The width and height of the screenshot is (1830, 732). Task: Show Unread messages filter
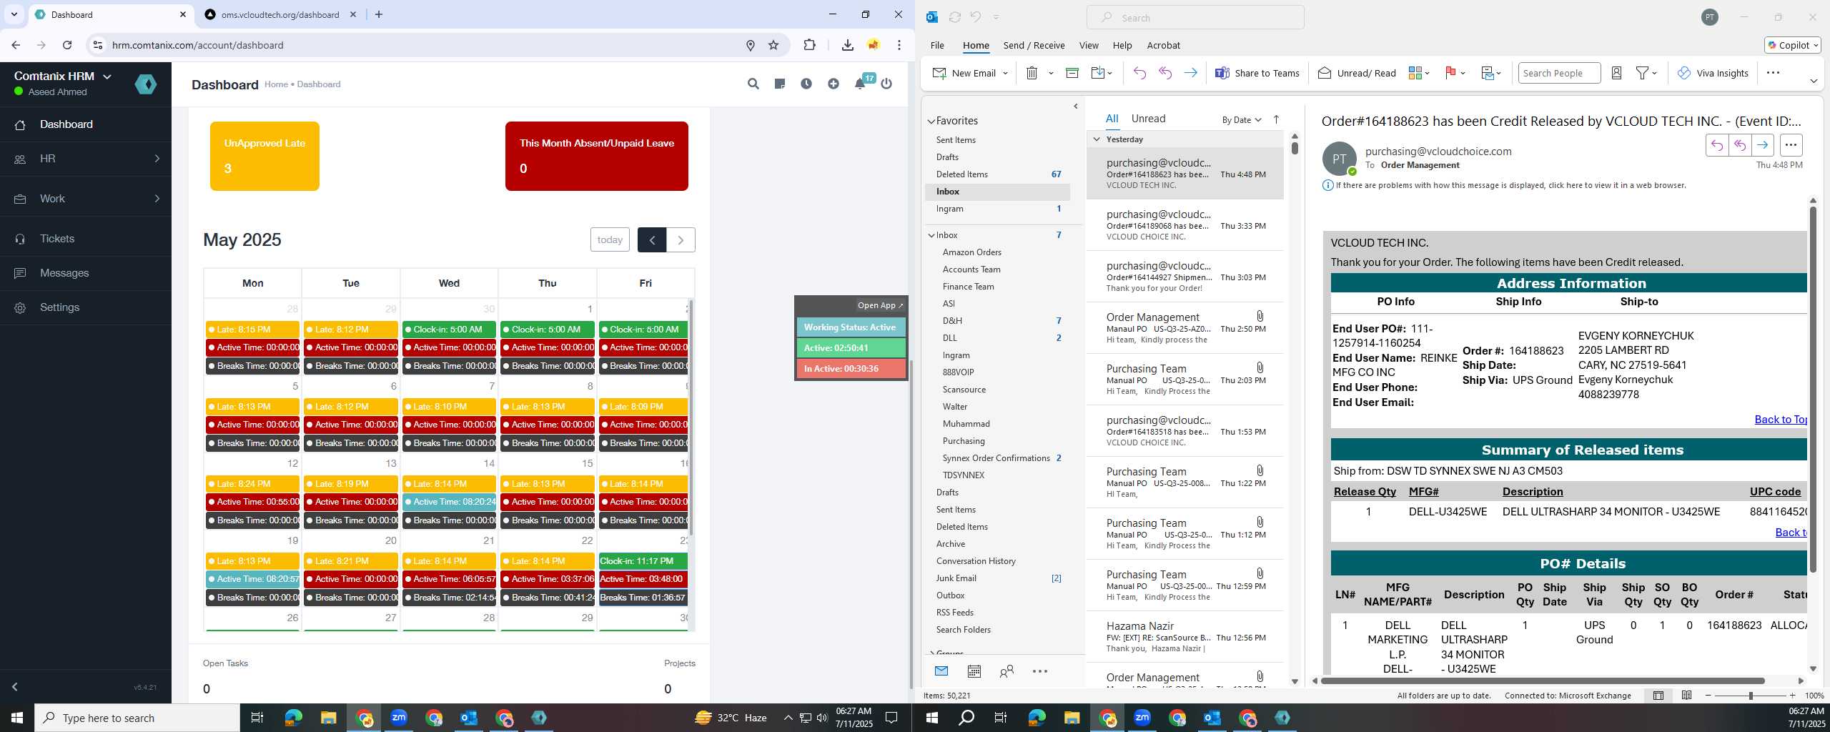[x=1148, y=119]
